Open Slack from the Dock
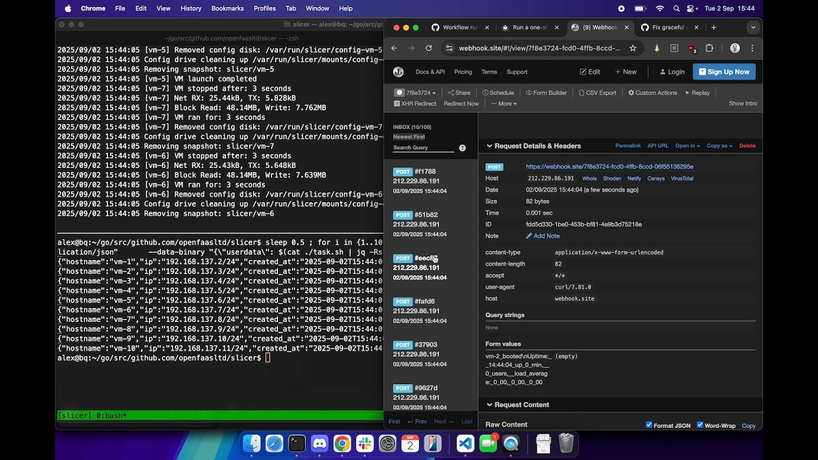The image size is (818, 460). coord(365,443)
